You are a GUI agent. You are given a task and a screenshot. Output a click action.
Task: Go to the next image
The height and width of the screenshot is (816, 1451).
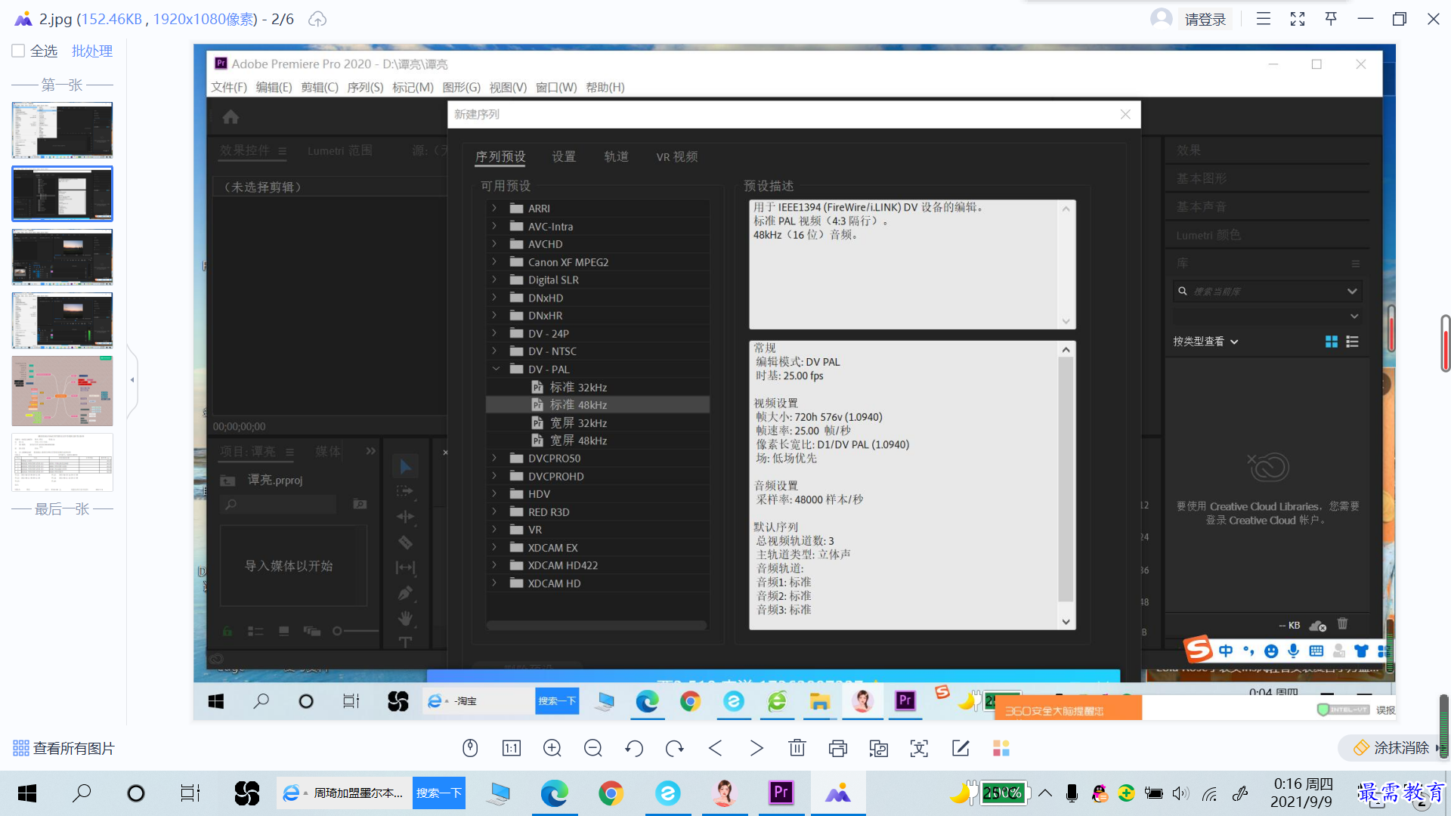pyautogui.click(x=756, y=748)
